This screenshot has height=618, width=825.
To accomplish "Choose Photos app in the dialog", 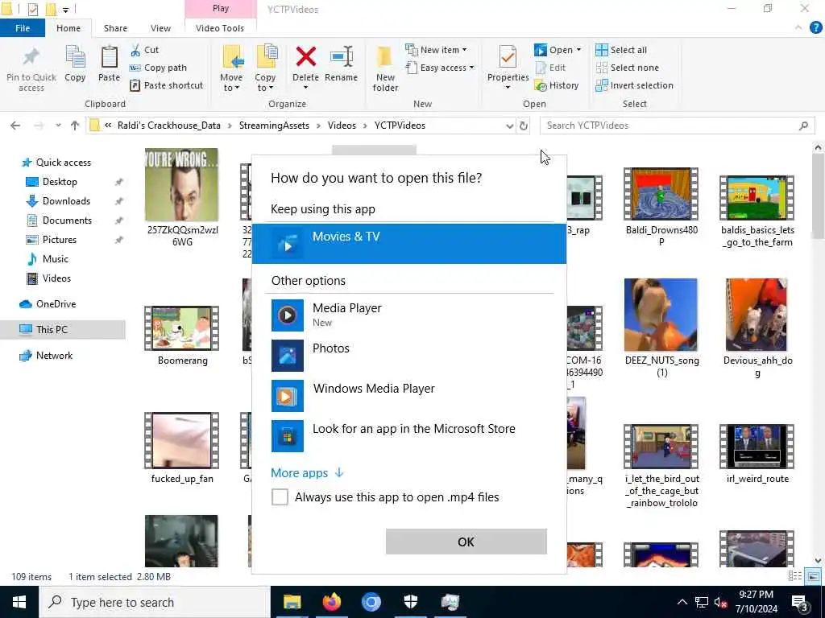I will tap(409, 355).
